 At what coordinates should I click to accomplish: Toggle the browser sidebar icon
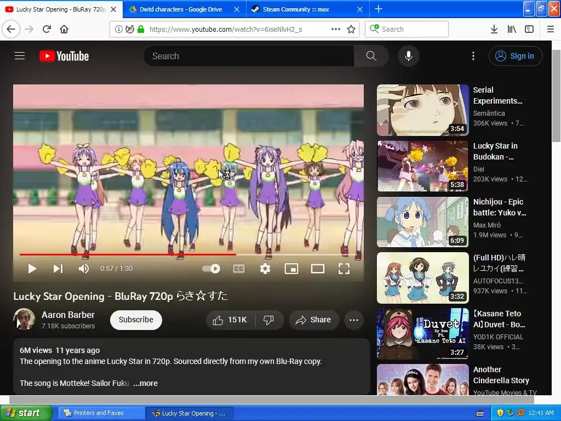pyautogui.click(x=529, y=29)
